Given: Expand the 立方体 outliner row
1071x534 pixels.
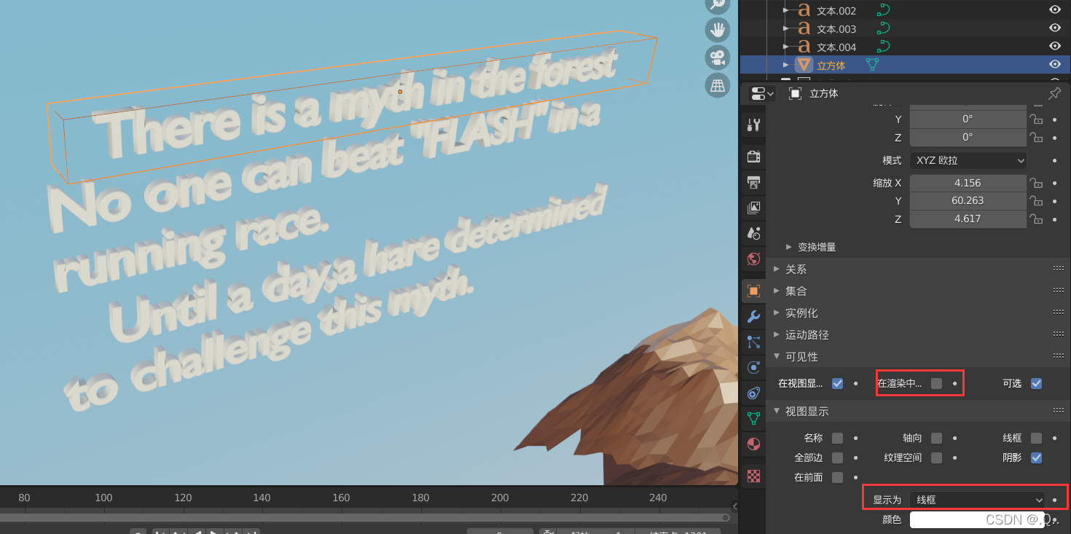Looking at the screenshot, I should (785, 65).
